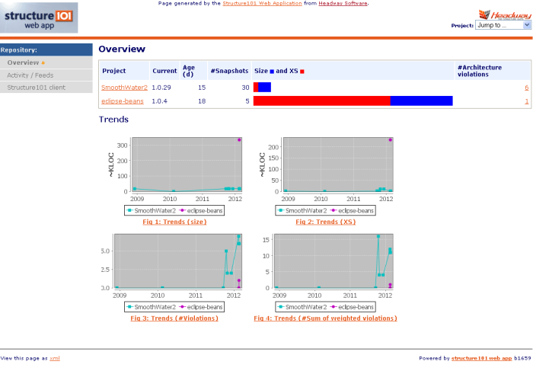
Task: Open the Trends (XS) chart thumbnail
Action: (x=326, y=176)
